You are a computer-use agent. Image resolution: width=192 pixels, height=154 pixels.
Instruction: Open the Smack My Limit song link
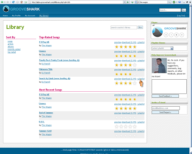55,79
